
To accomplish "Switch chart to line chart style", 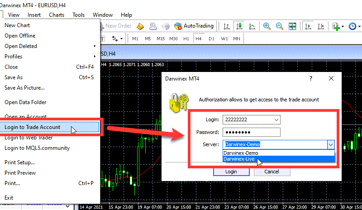I will click(252, 26).
